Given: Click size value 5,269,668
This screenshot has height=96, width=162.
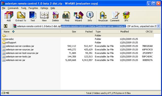Looking at the screenshot, I should tap(71, 60).
